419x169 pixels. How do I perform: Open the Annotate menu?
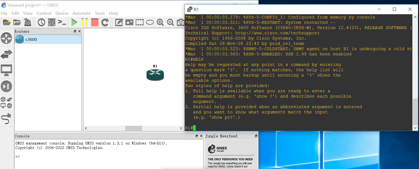tap(82, 13)
